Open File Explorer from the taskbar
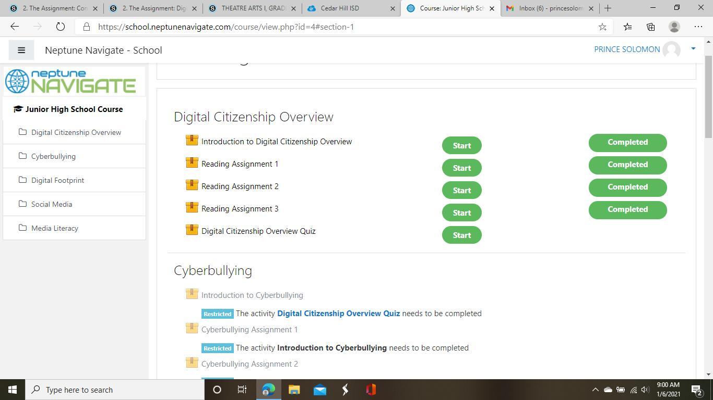713x400 pixels. pos(294,390)
